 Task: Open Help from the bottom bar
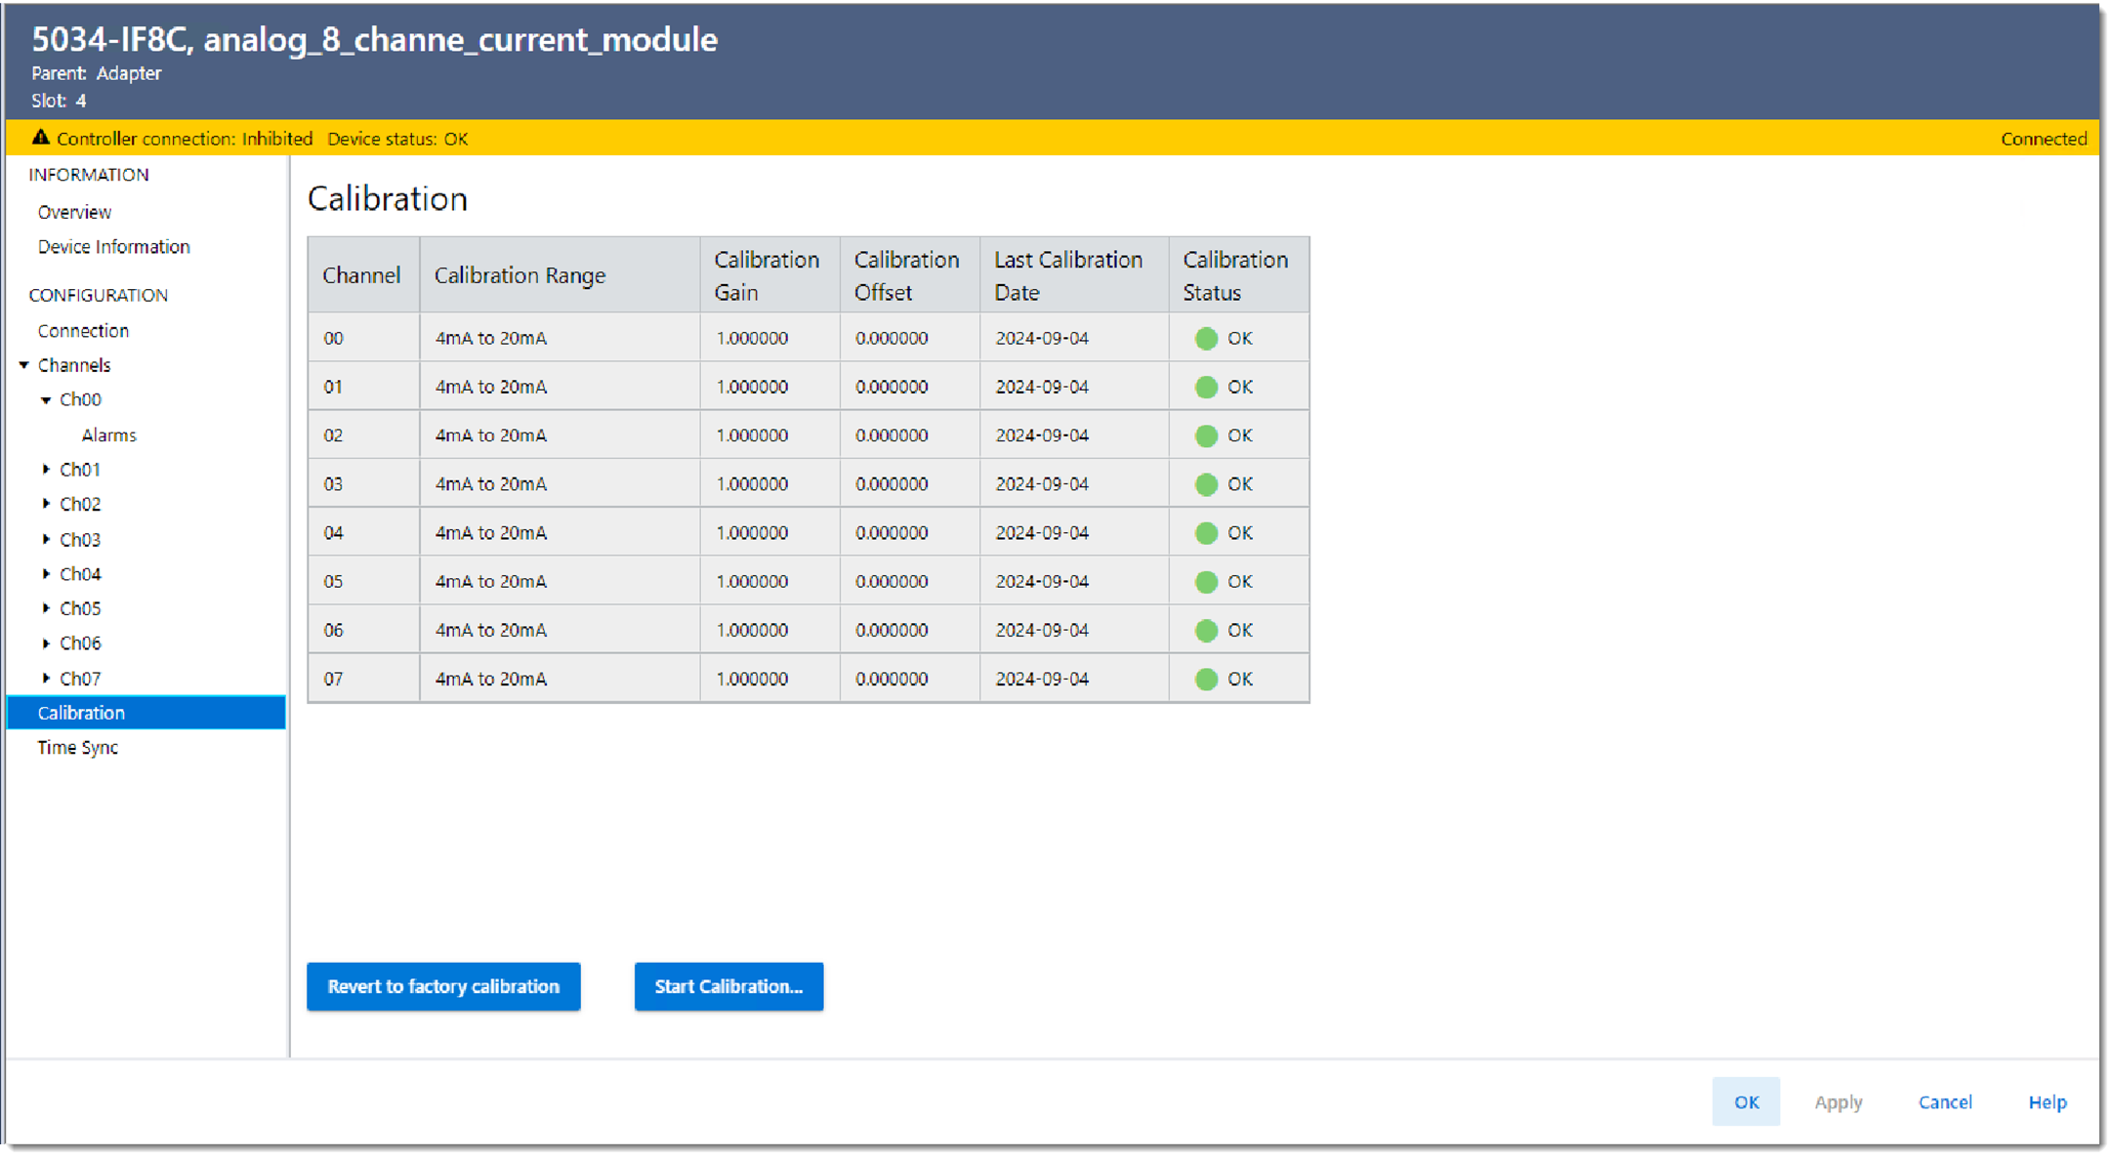point(2047,1102)
